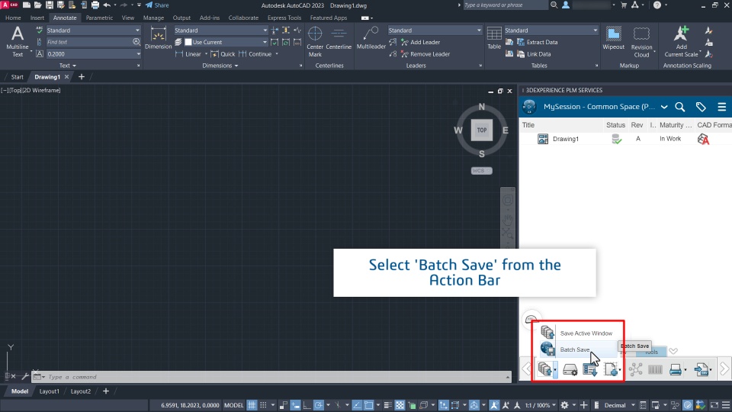Open the Standard text style dropdown

[x=93, y=30]
